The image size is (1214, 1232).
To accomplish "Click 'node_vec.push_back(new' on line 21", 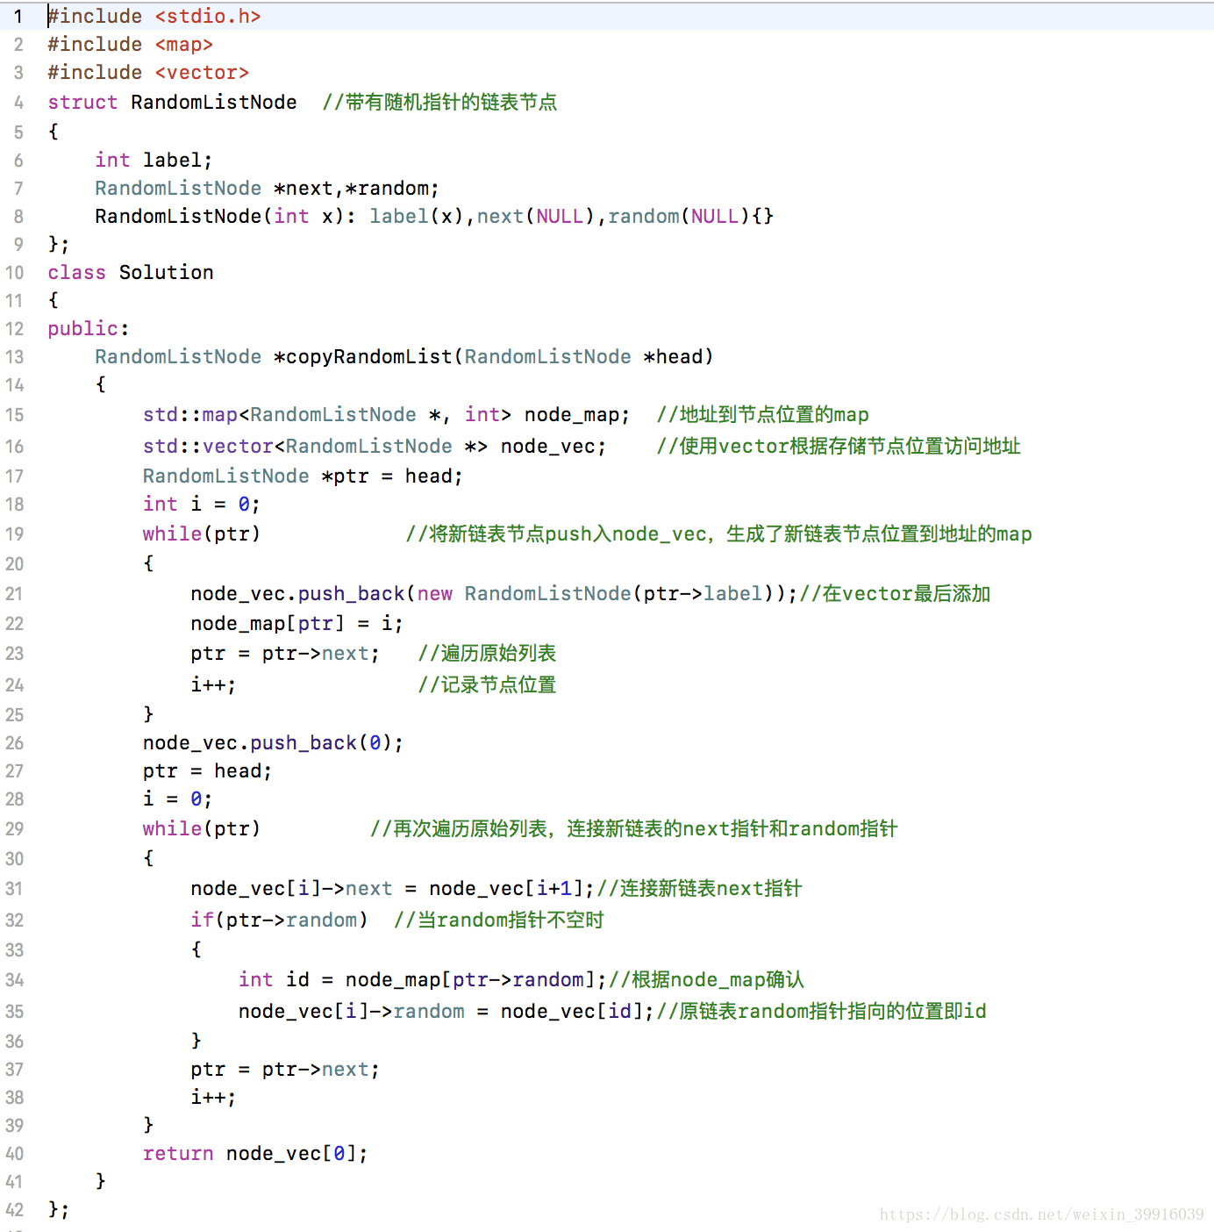I will point(322,594).
